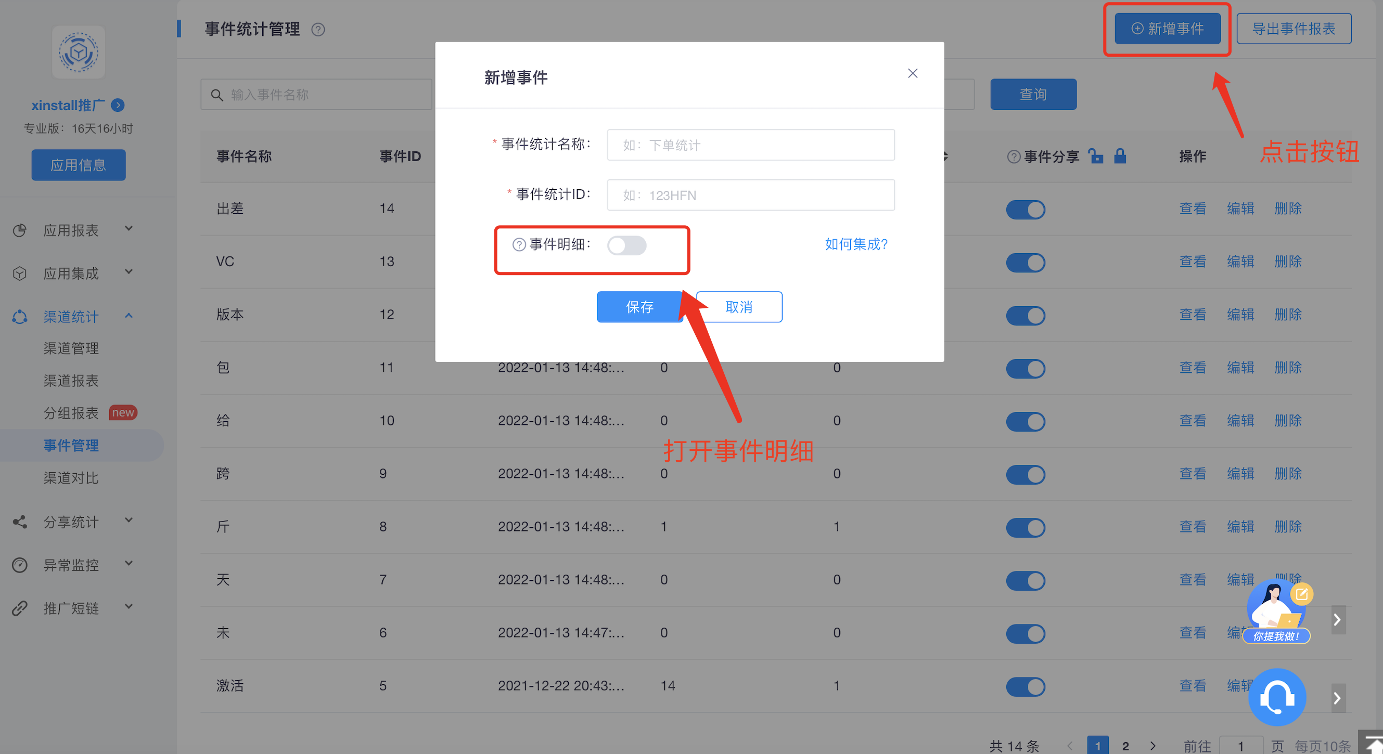Open 分组报表 in the sidebar
Viewport: 1383px width, 754px height.
(71, 413)
